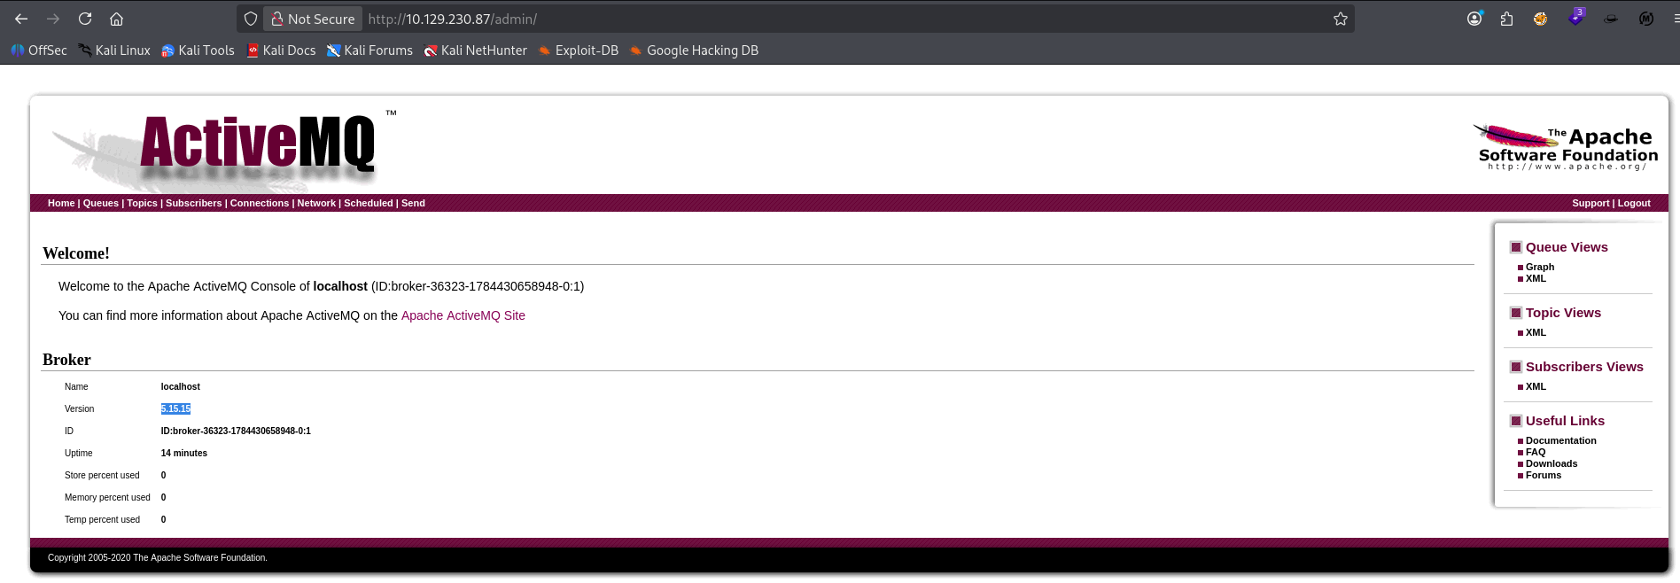Image resolution: width=1680 pixels, height=583 pixels.
Task: Open XML under Queue Views
Action: [x=1536, y=278]
